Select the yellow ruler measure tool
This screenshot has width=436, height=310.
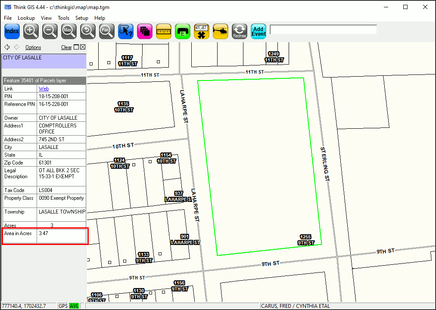(164, 31)
